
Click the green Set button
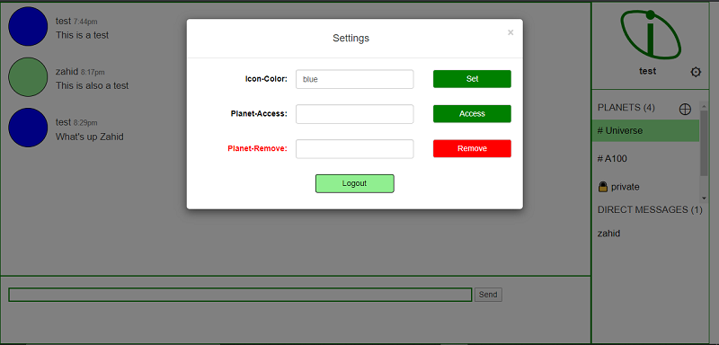pyautogui.click(x=472, y=79)
